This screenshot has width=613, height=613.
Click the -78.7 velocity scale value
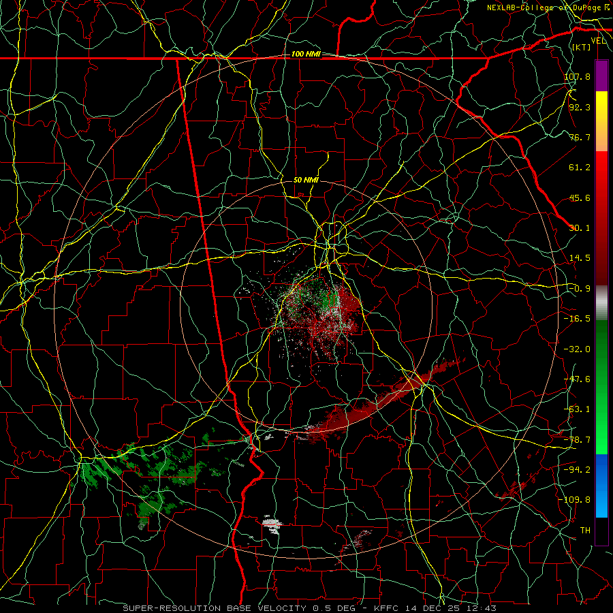pos(578,440)
